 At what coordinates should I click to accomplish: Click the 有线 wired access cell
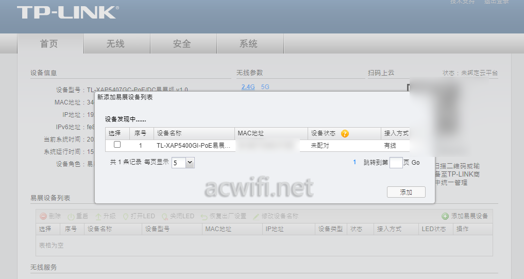390,146
